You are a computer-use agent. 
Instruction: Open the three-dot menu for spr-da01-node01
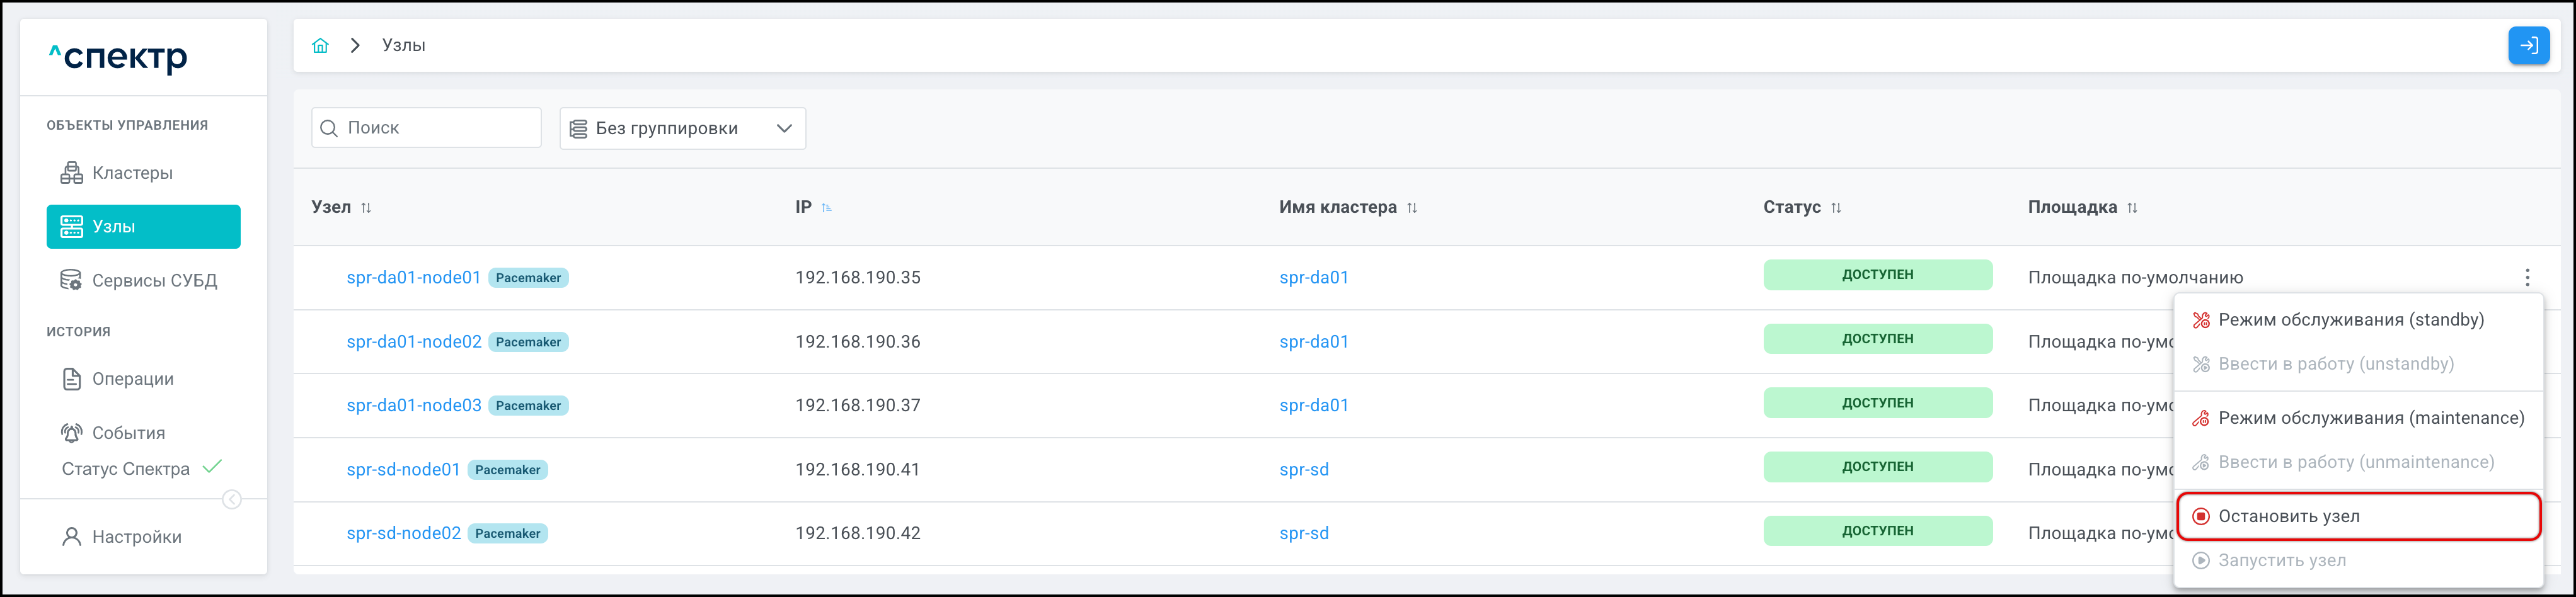point(2527,277)
